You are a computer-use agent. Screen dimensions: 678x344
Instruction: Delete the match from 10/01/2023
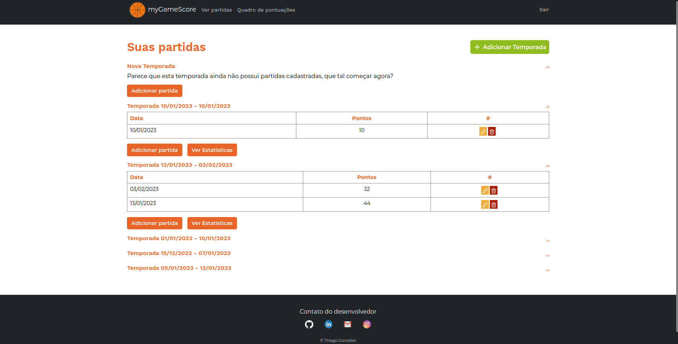(492, 131)
